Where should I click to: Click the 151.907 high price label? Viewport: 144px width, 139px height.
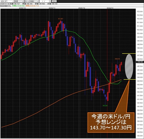click(60, 19)
